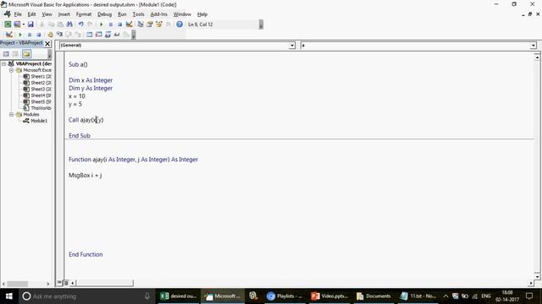Viewport: 542px width, 304px height.
Task: Click the project panel horizontal scrollbar thumb
Action: point(17,284)
